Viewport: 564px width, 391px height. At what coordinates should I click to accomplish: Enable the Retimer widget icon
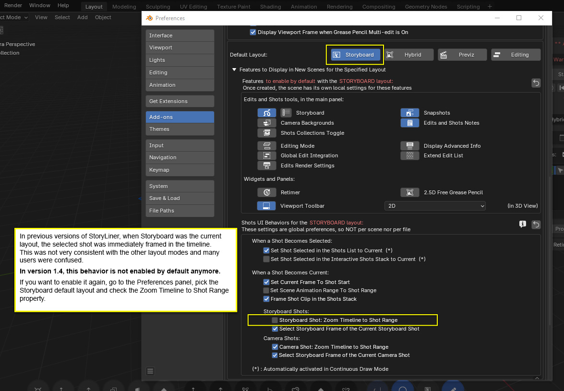click(x=266, y=193)
